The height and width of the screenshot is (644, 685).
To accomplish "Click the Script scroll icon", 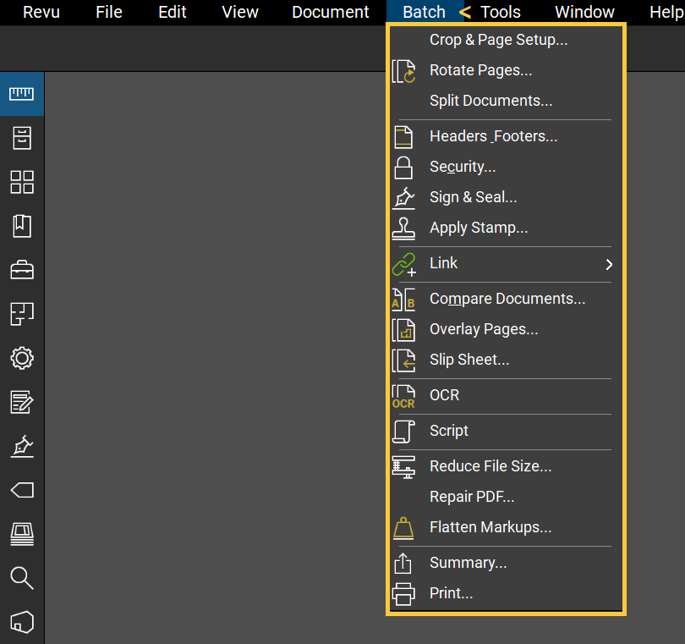I will pos(403,432).
